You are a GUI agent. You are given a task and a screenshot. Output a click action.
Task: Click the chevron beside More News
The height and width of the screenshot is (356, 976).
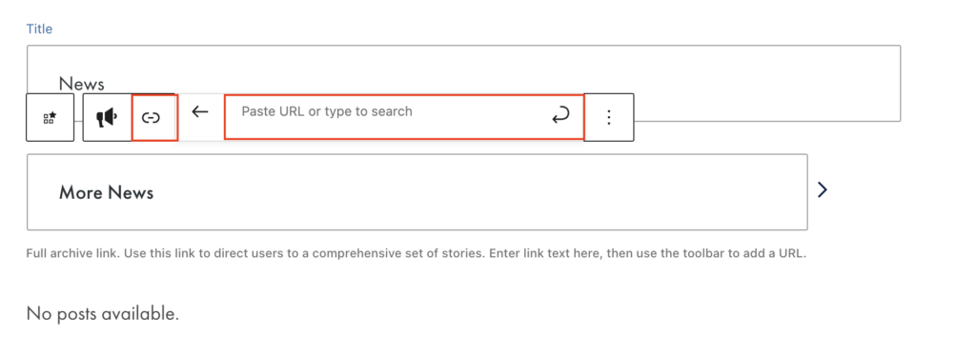click(x=823, y=189)
